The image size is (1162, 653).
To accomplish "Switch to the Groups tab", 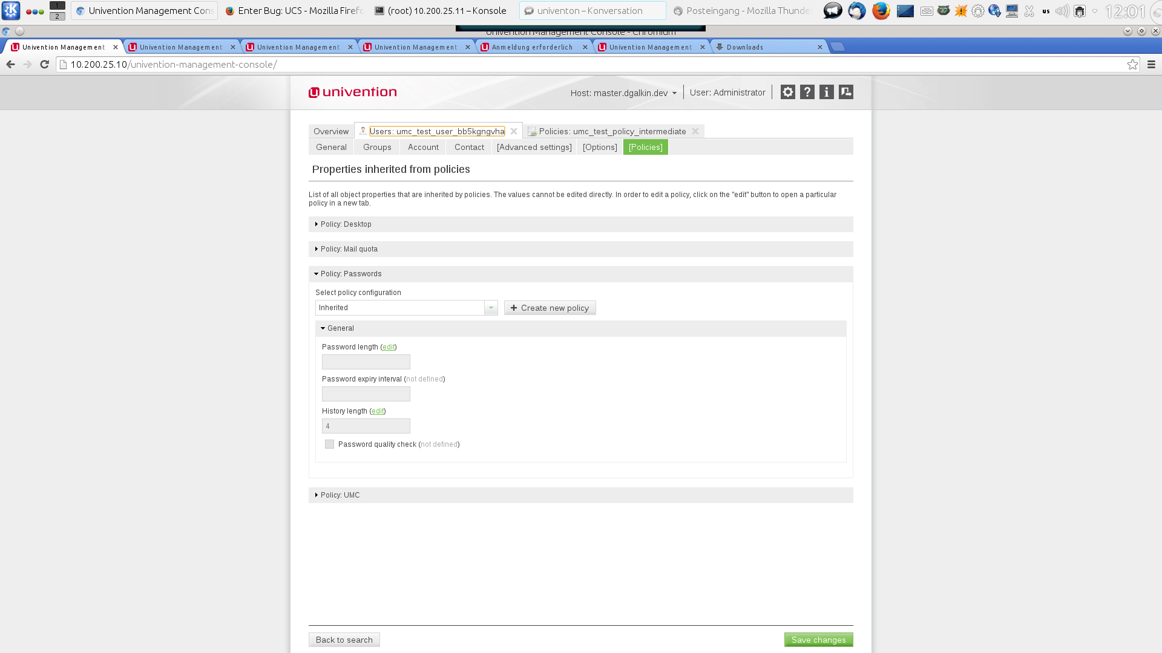I will [x=377, y=147].
